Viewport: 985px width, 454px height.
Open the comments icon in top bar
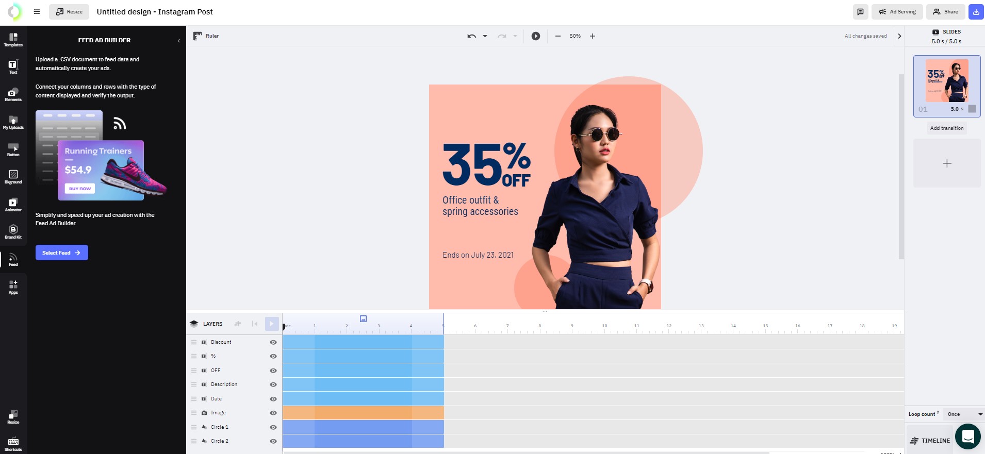pyautogui.click(x=860, y=12)
